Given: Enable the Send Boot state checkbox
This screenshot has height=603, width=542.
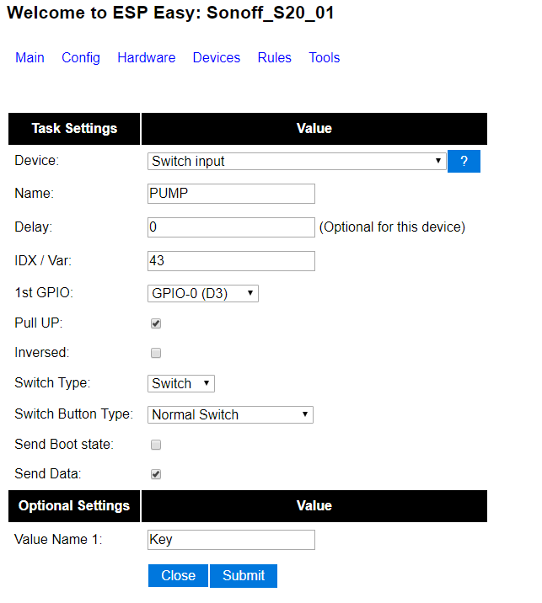Looking at the screenshot, I should [156, 445].
